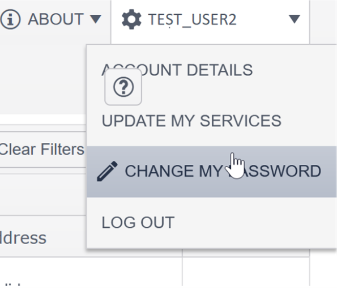Screen dimensions: 337x289
Task: Click the ABOUT label text
Action: tap(56, 19)
